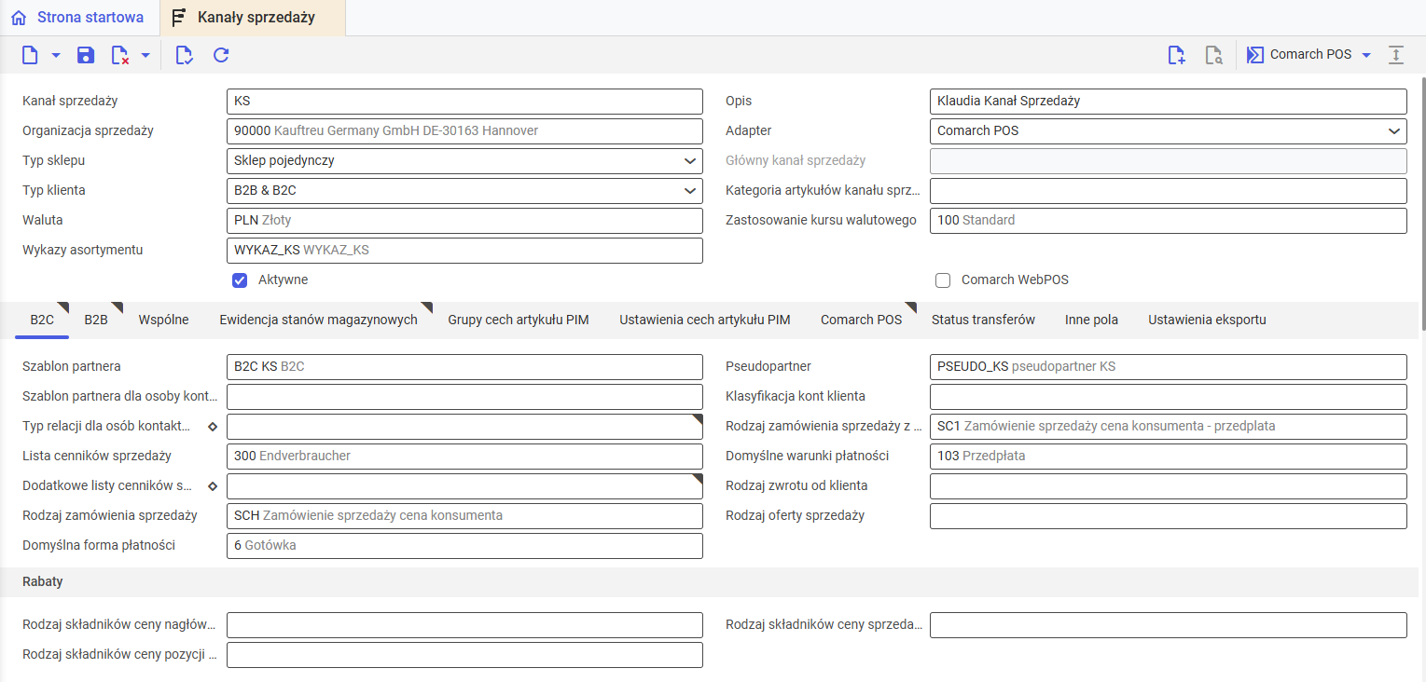
Task: Open the Typ sklepu dropdown
Action: tap(690, 160)
